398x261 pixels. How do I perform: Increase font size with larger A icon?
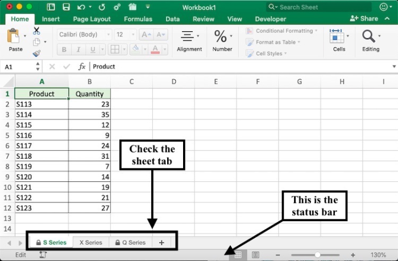point(146,35)
